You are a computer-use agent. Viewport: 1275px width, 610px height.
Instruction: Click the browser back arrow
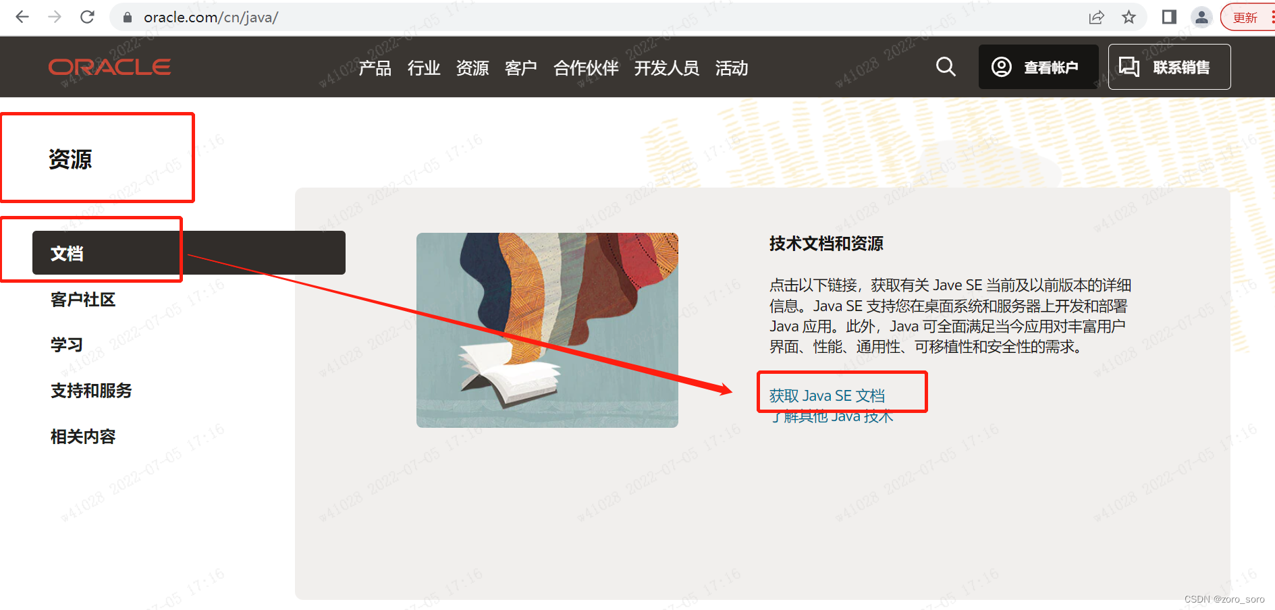point(22,17)
